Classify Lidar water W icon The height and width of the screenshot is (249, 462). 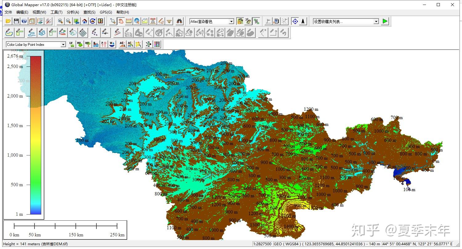coord(112,44)
